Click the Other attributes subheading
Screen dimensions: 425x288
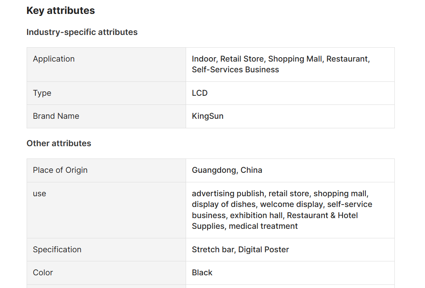click(x=59, y=143)
